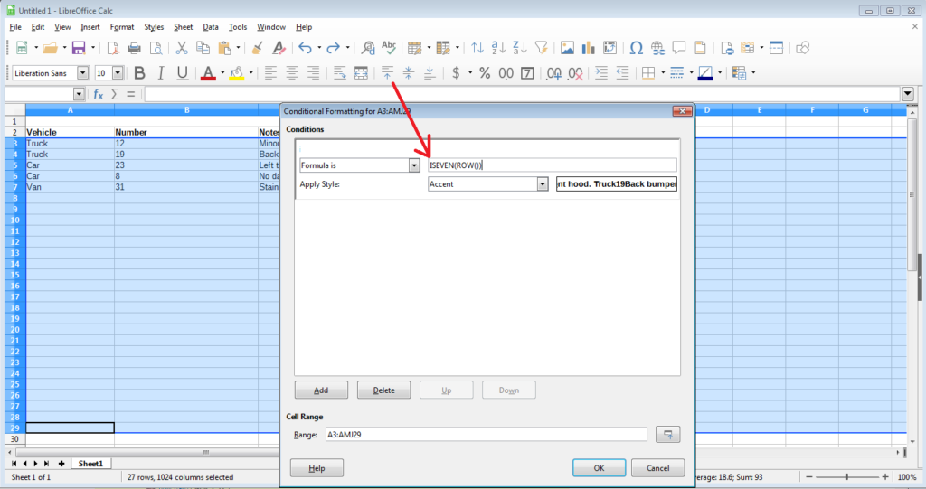Click the Format as Percent icon
Image resolution: width=926 pixels, height=489 pixels.
485,73
